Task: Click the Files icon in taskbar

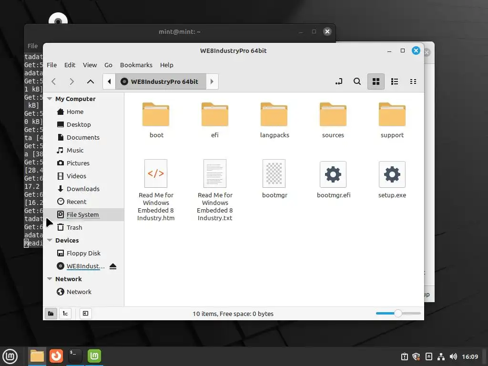Action: [x=37, y=356]
